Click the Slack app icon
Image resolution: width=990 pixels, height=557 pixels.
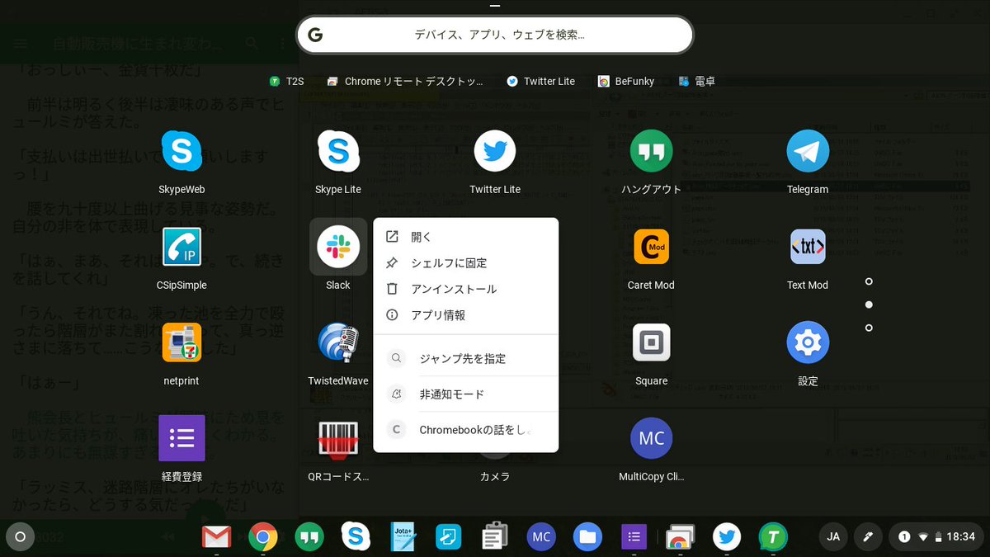[338, 247]
